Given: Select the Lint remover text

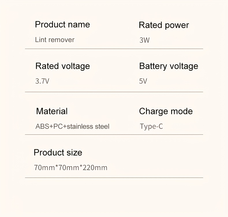Looking at the screenshot, I should coord(55,40).
